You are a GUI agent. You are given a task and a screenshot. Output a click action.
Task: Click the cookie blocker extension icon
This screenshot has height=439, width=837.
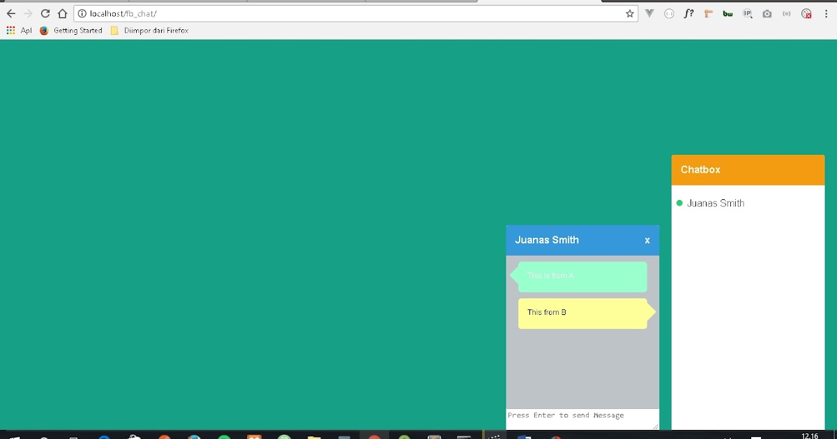(806, 13)
